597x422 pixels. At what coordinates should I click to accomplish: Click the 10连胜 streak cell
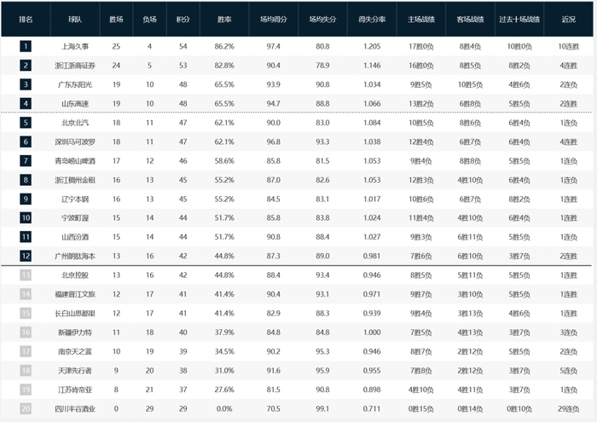(x=568, y=46)
